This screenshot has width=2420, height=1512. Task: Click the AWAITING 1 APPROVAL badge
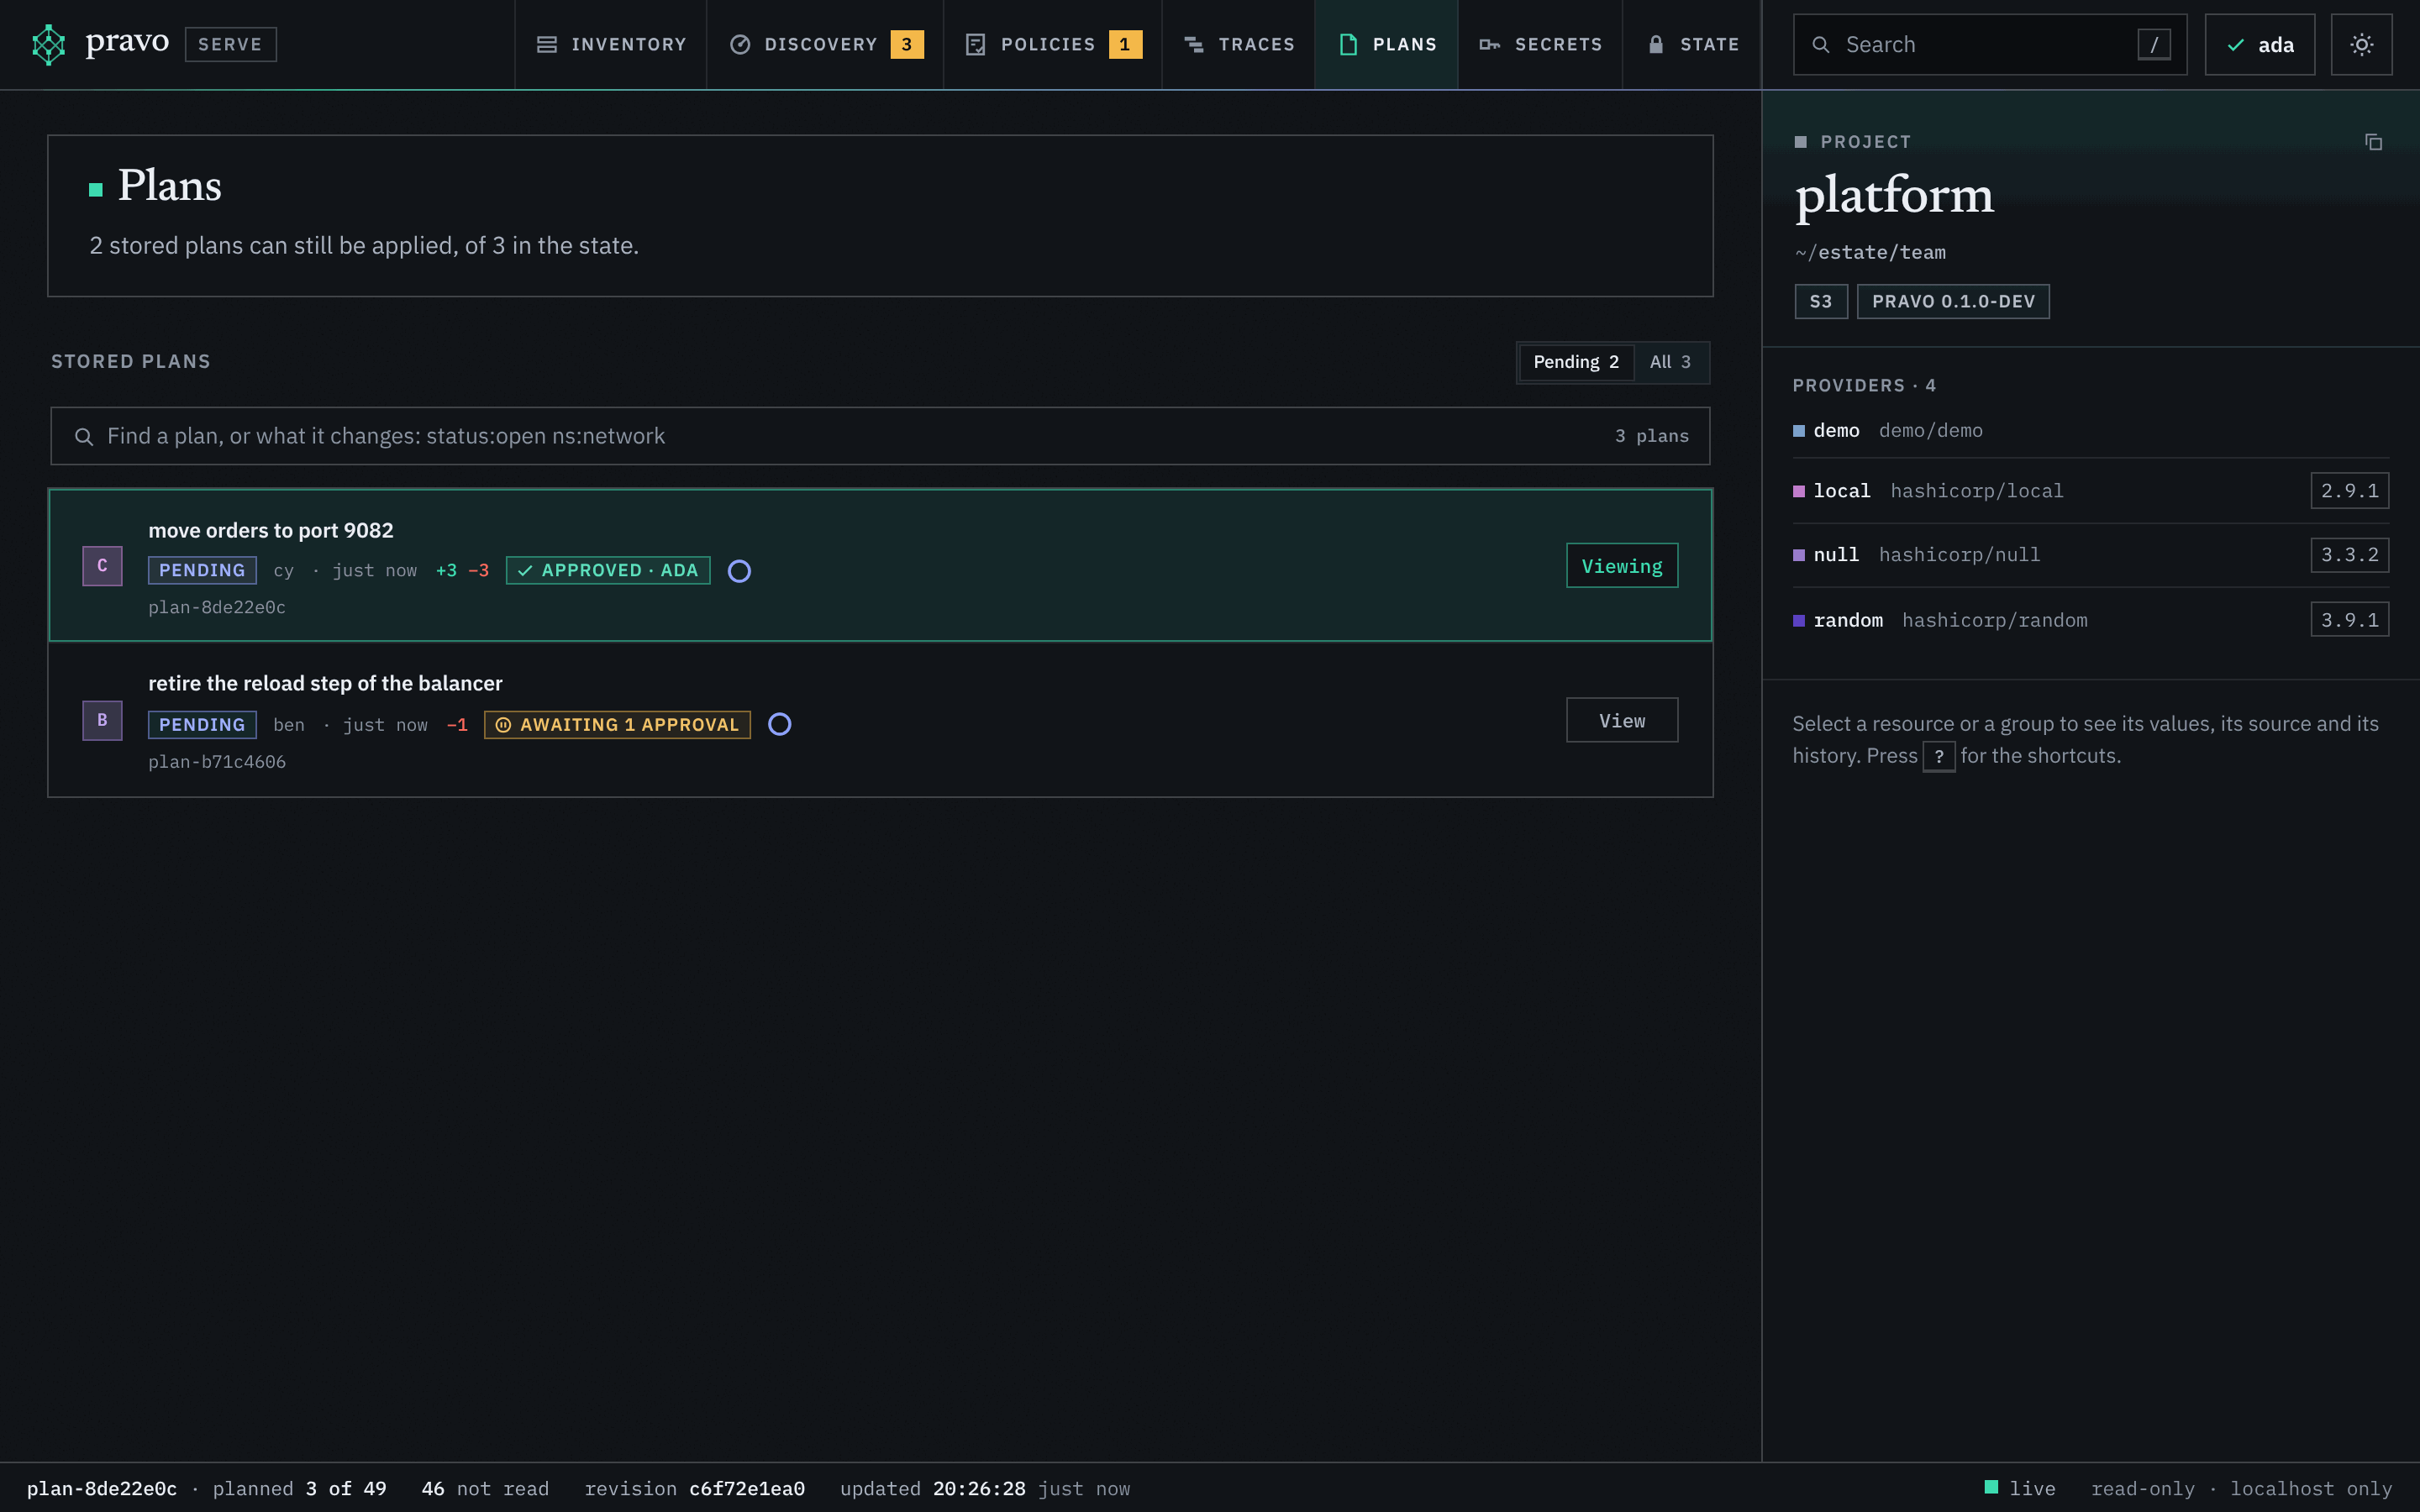(617, 725)
